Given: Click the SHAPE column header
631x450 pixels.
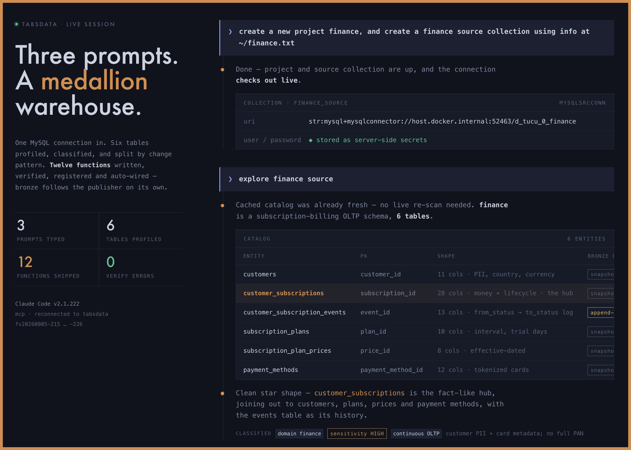Looking at the screenshot, I should (446, 256).
